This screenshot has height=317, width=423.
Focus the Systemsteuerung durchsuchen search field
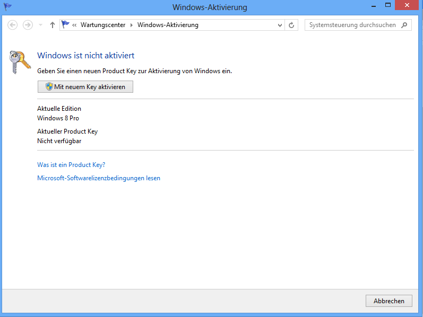pyautogui.click(x=358, y=25)
